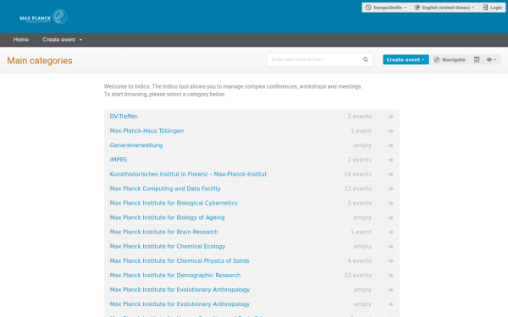The width and height of the screenshot is (508, 317).
Task: Open Max Planck Institute for Demographic Research
Action: (175, 276)
